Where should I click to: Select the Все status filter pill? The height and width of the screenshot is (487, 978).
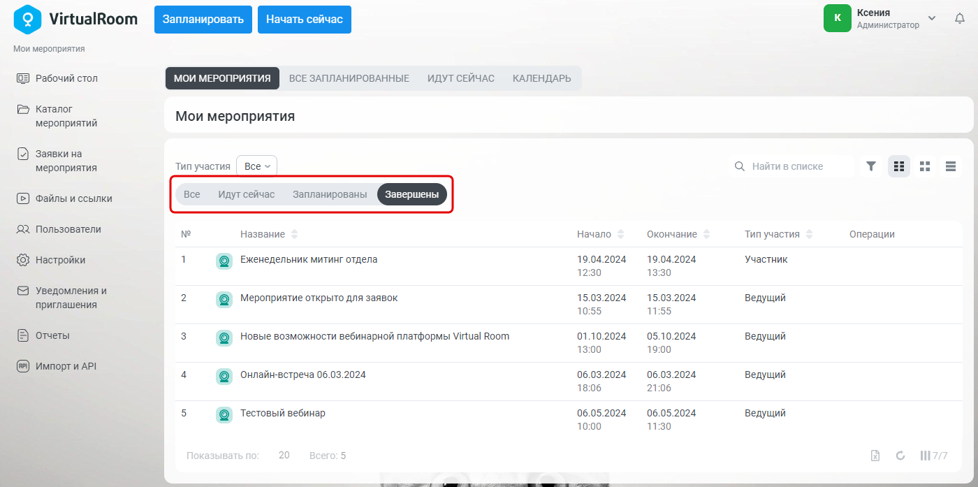pyautogui.click(x=192, y=194)
